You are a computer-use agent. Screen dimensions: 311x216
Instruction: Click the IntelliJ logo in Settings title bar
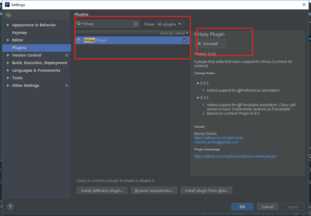click(x=7, y=5)
